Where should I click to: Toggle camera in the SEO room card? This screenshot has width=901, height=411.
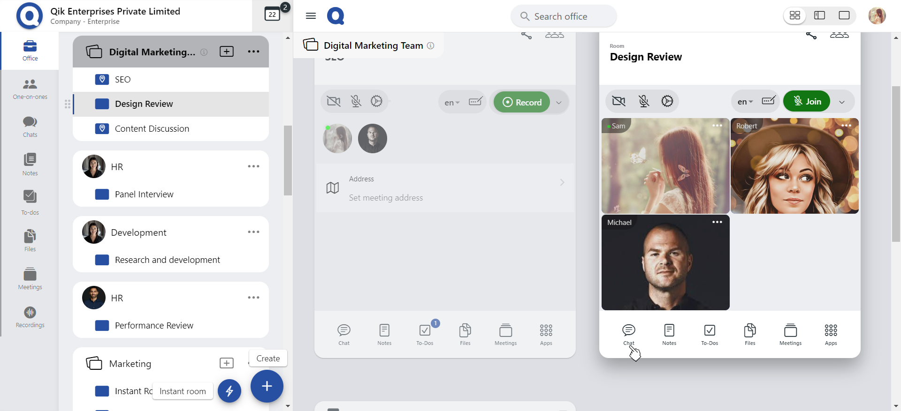click(x=334, y=101)
